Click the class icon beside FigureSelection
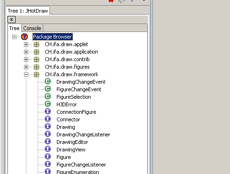The width and height of the screenshot is (230, 174). tap(48, 96)
